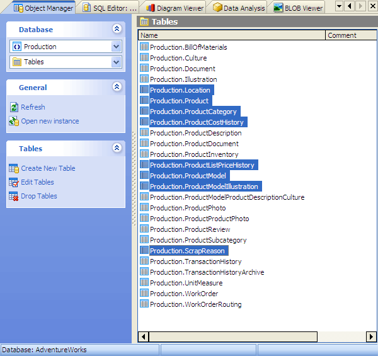The width and height of the screenshot is (378, 356).
Task: Collapse the Database panel
Action: (117, 29)
